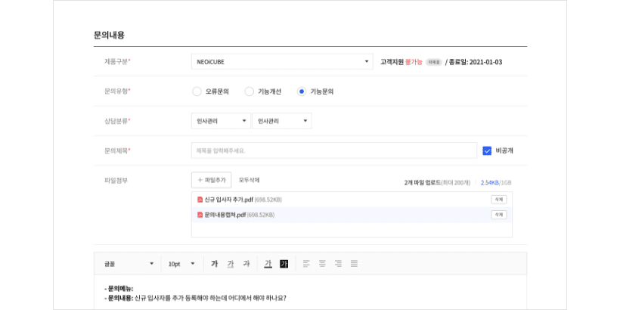The image size is (620, 310).
Task: Click 2.54KB upload size text
Action: pyautogui.click(x=489, y=183)
